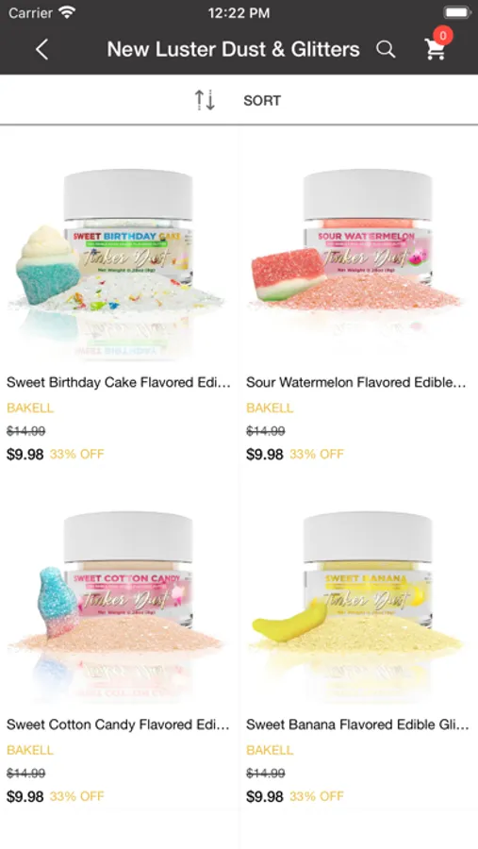The width and height of the screenshot is (478, 849).
Task: Select Sweet Cotton Candy Flavored title
Action: tap(118, 724)
